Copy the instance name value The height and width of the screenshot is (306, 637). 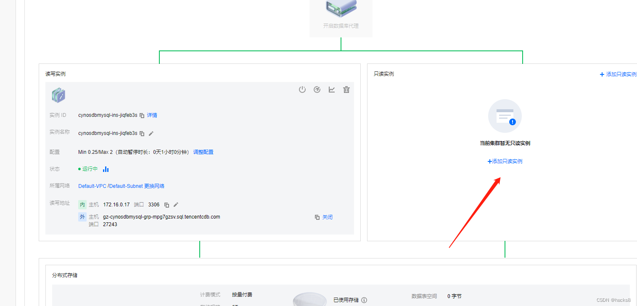[142, 133]
